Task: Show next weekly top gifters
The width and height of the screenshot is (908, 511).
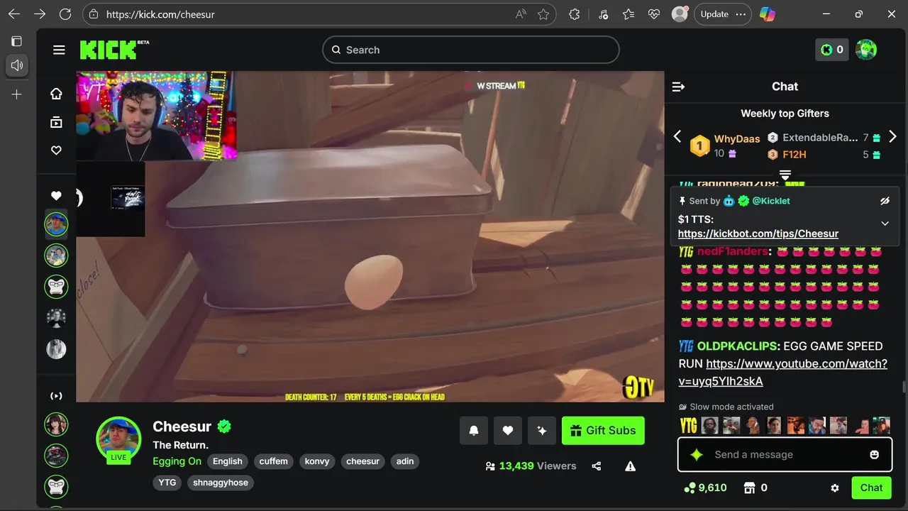Action: 892,136
